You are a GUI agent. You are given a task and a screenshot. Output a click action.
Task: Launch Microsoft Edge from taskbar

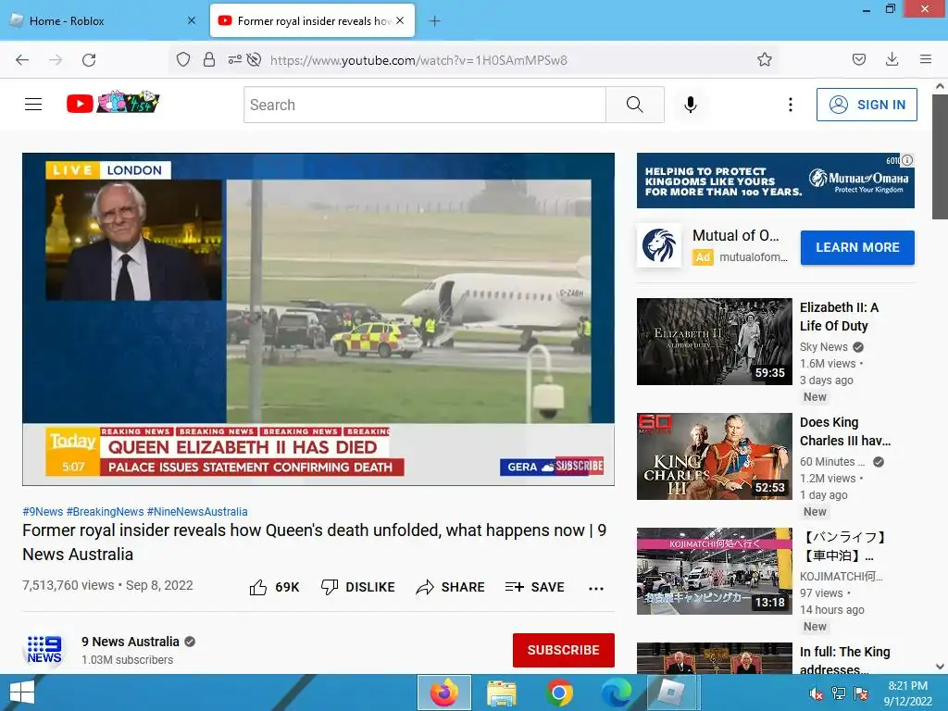coord(616,692)
